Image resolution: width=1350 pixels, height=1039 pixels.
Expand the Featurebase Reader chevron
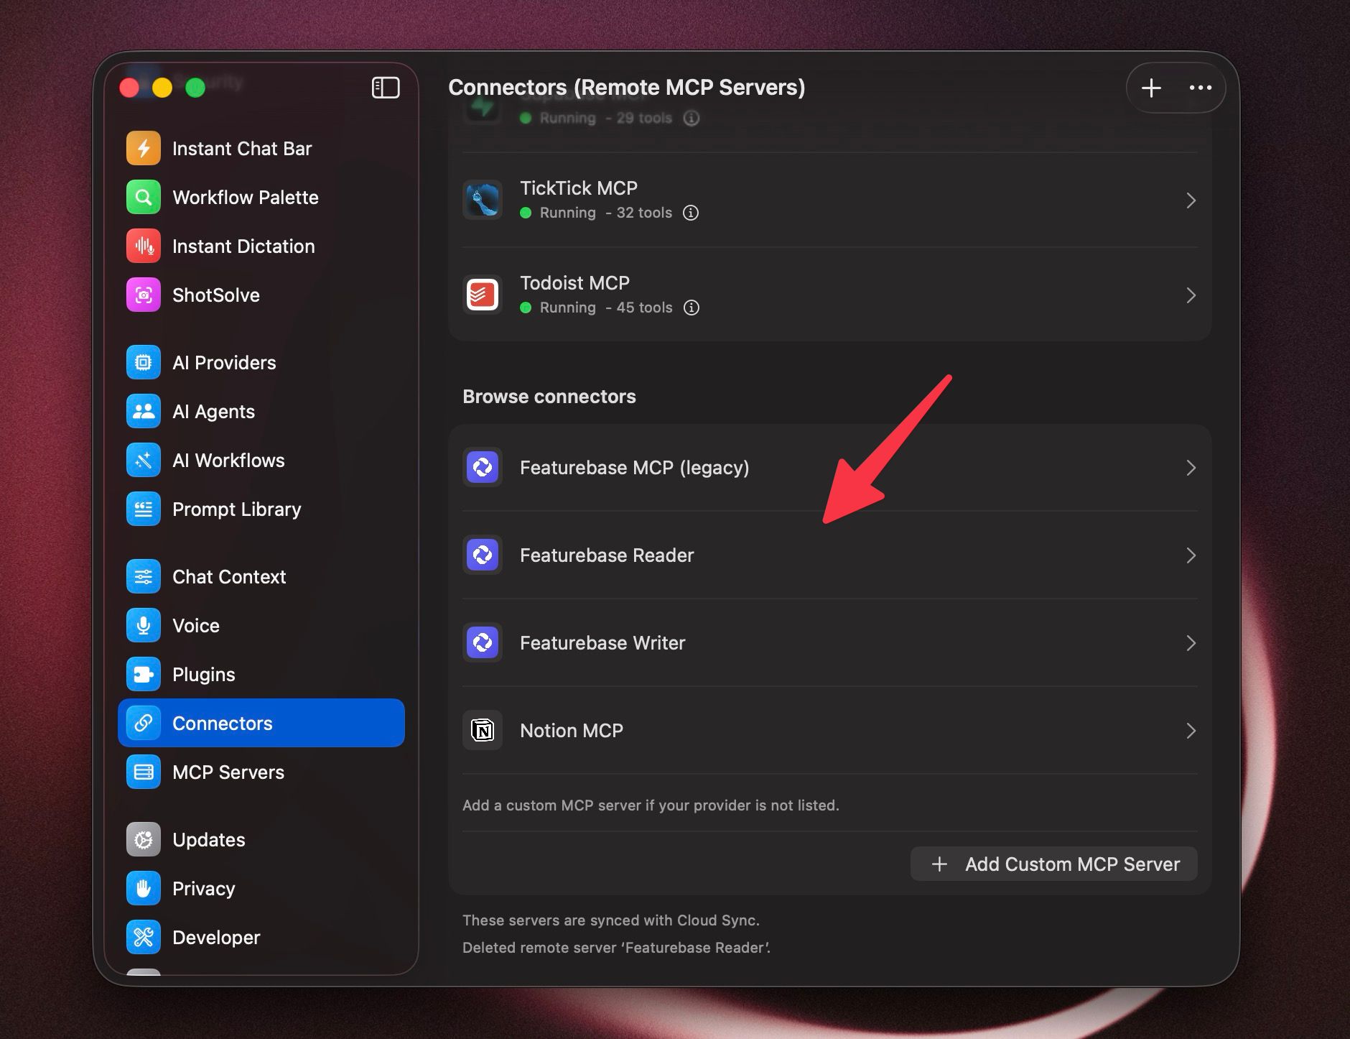click(1191, 555)
